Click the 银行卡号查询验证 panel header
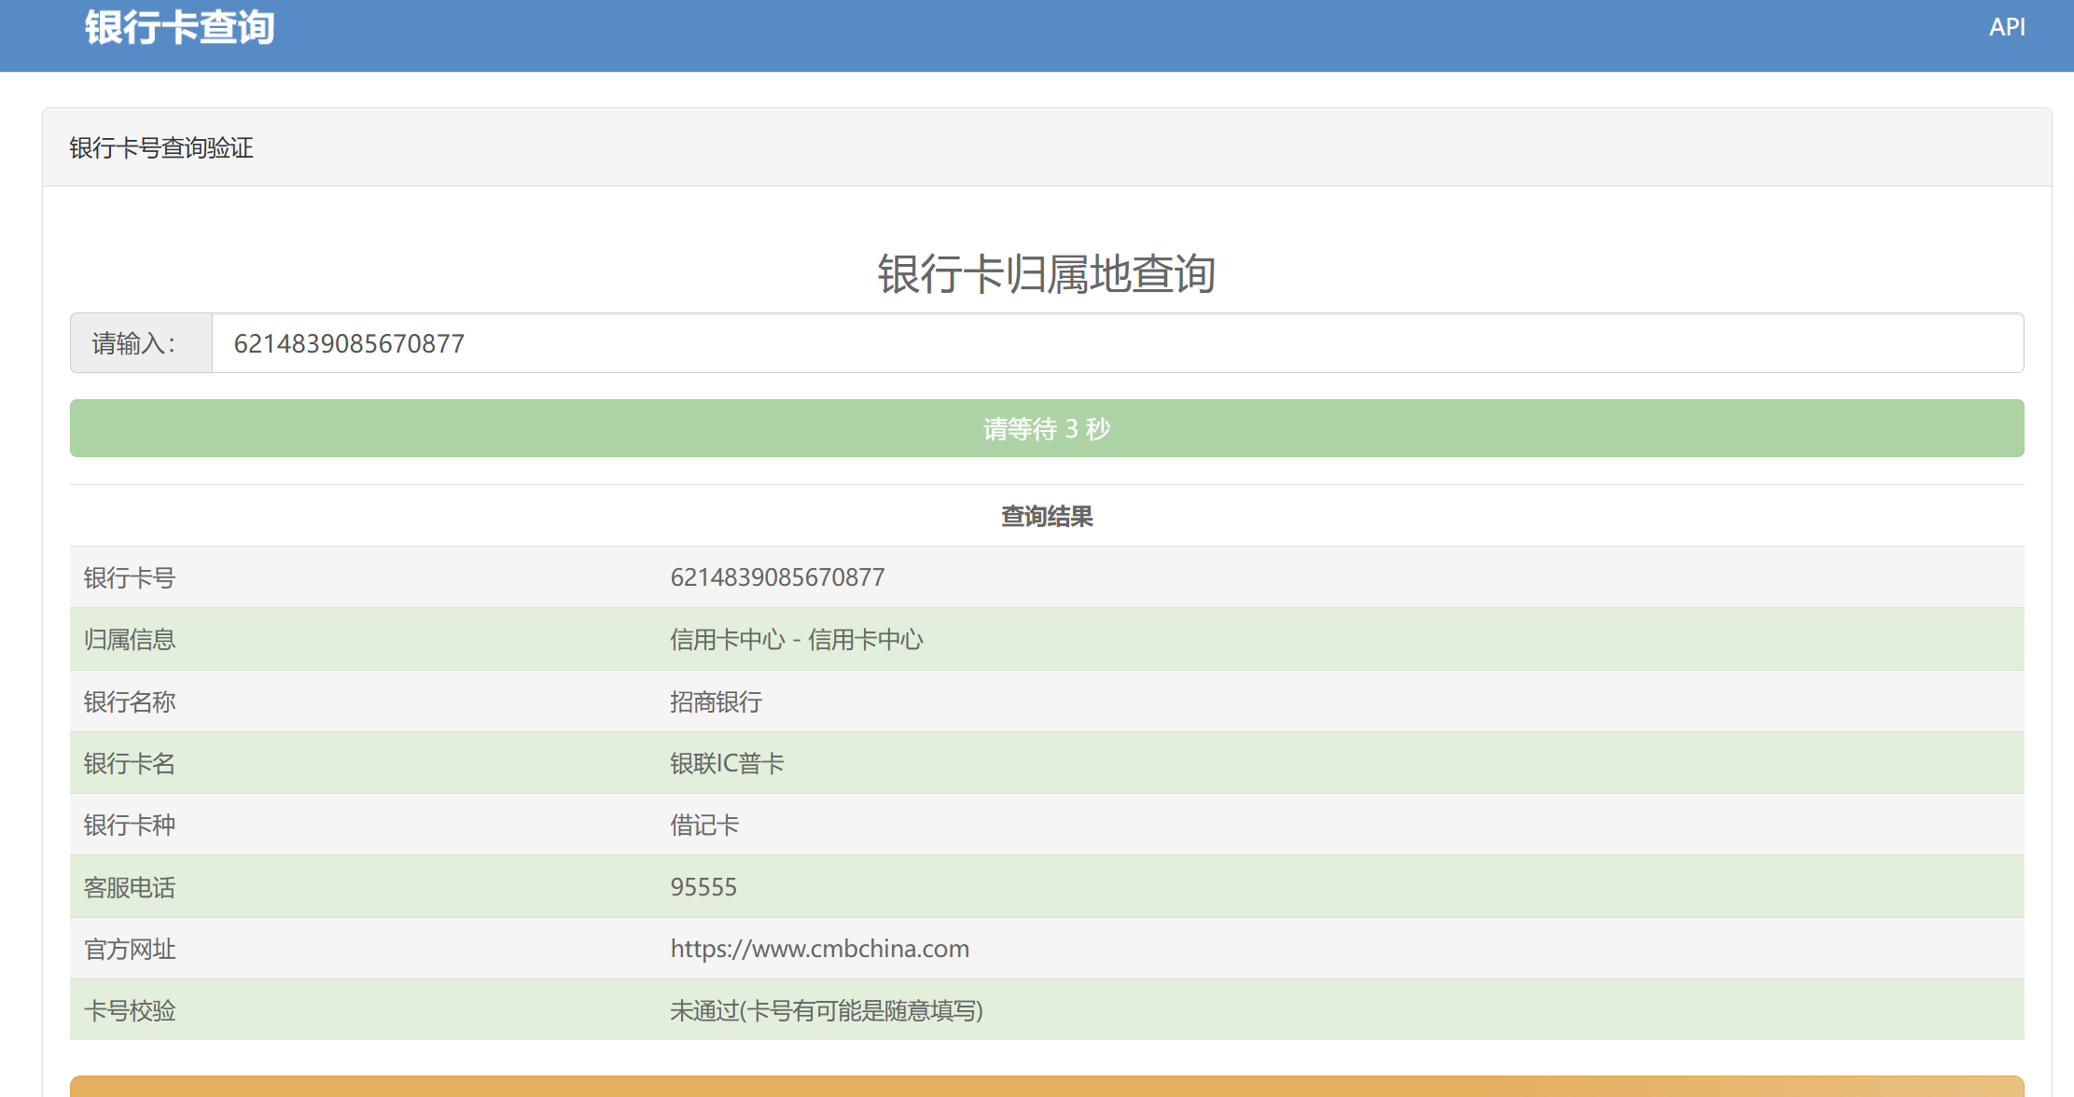 [161, 147]
